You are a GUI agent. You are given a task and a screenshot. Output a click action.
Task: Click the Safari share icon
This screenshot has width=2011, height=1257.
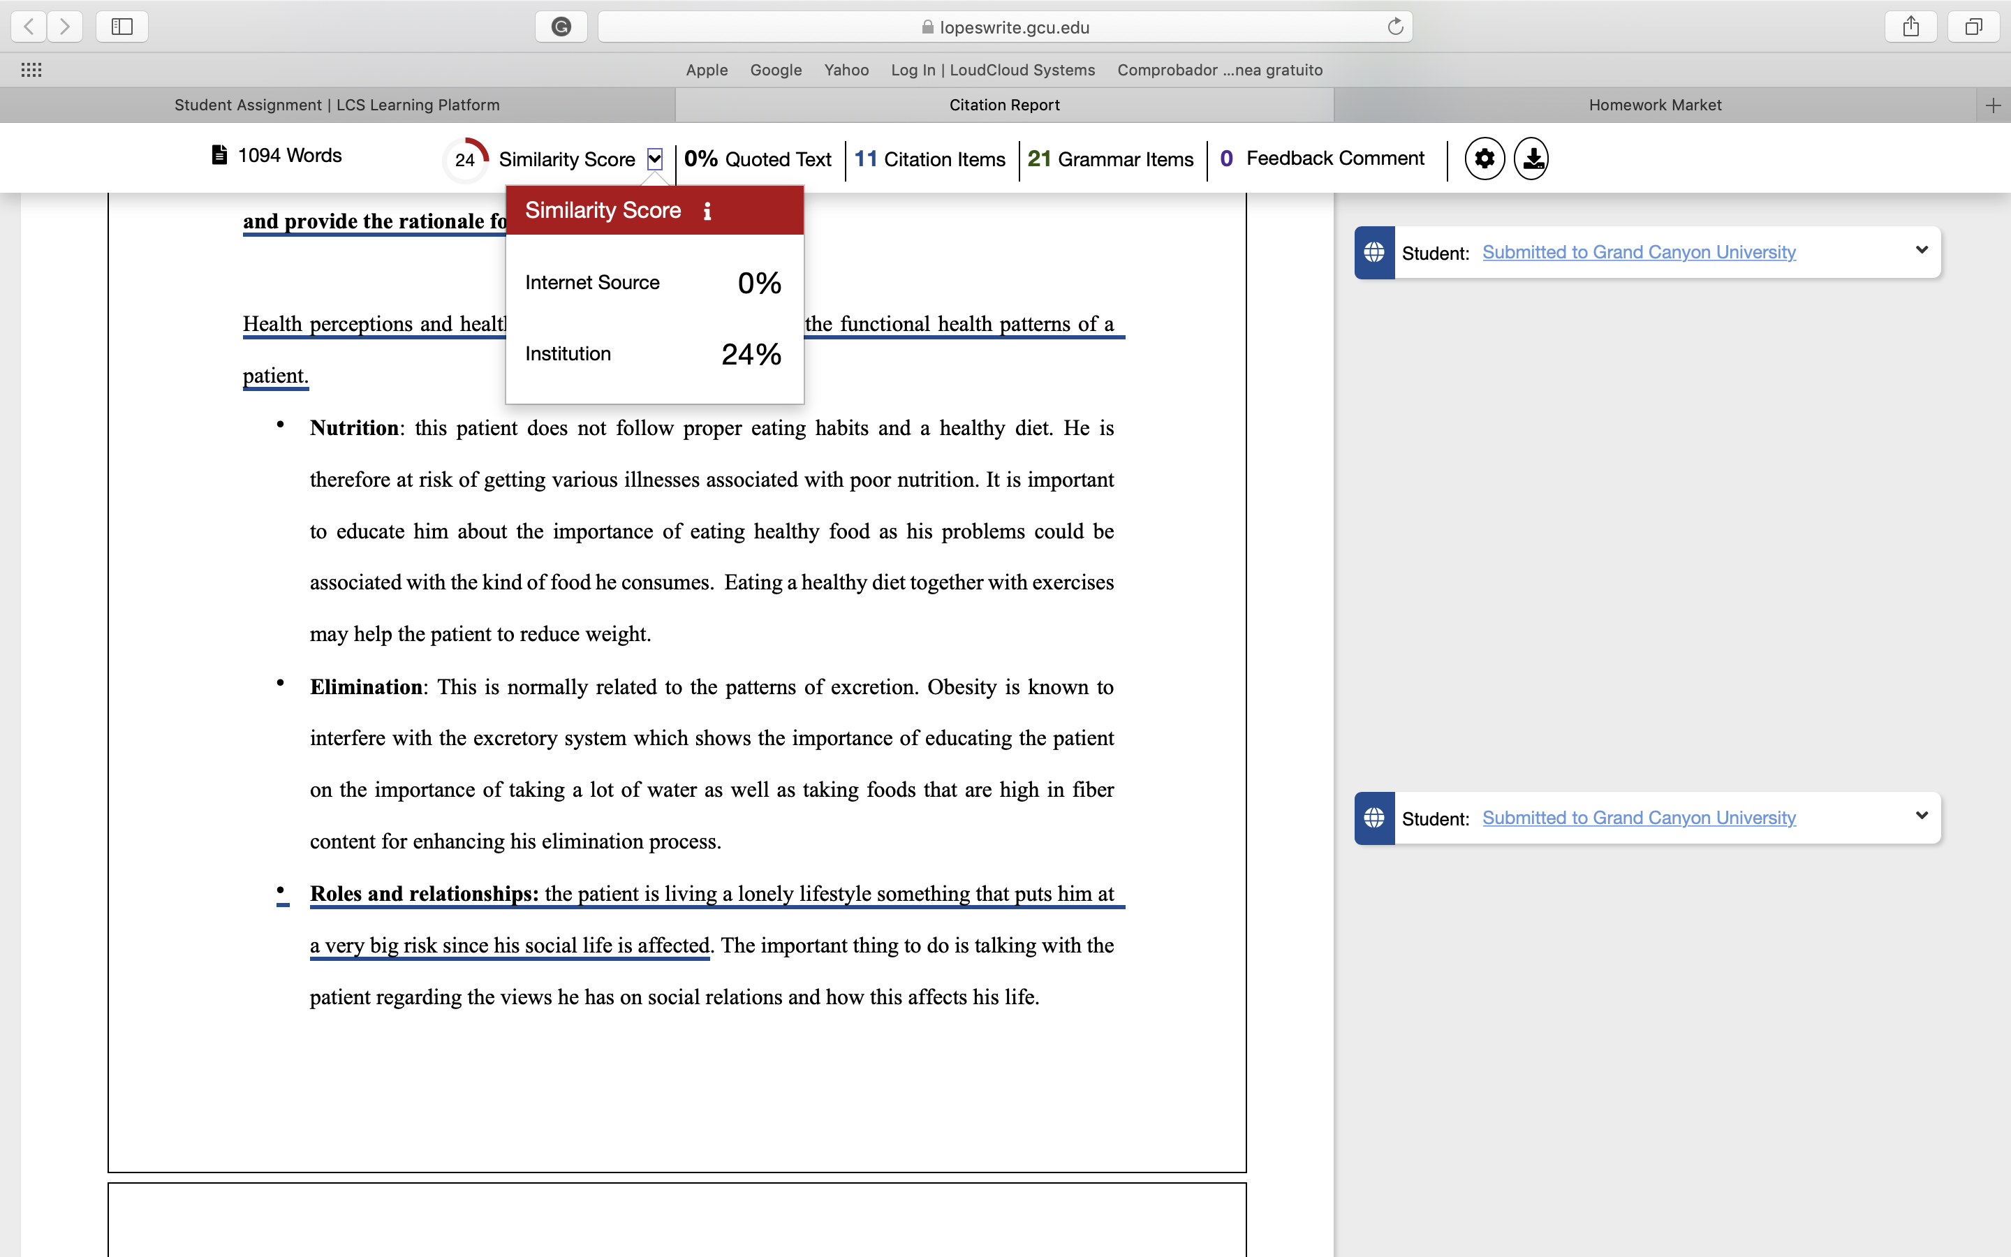(x=1911, y=27)
